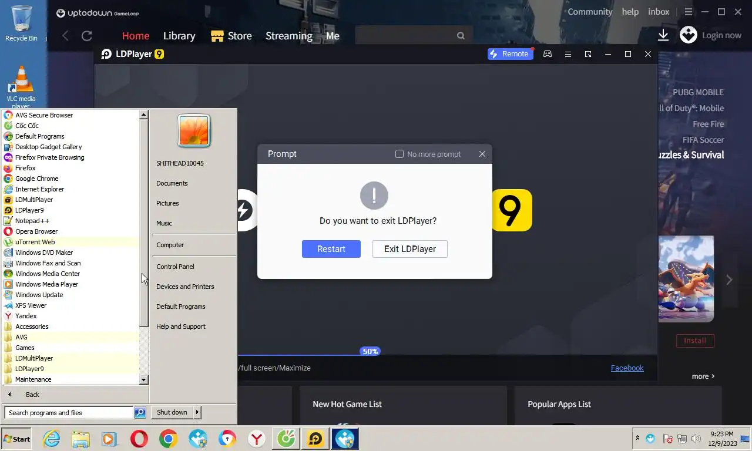
Task: Open the Community link
Action: point(590,12)
